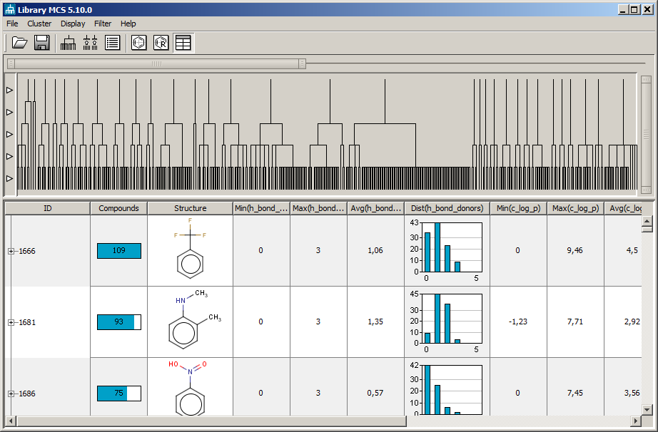Screen dimensions: 658x432
Task: Sort by the Compounds column header
Action: [118, 208]
